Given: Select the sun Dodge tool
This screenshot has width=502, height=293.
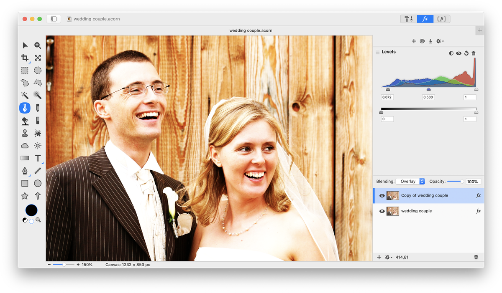Looking at the screenshot, I should [x=38, y=146].
